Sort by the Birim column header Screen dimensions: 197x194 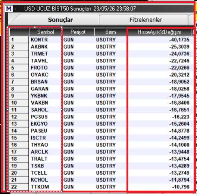110,32
